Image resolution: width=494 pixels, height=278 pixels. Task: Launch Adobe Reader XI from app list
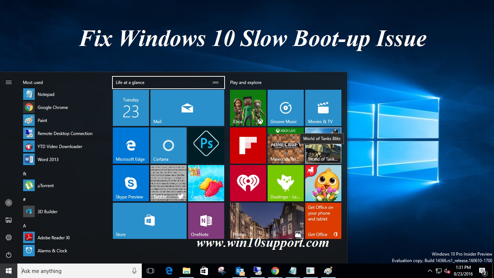pos(65,238)
